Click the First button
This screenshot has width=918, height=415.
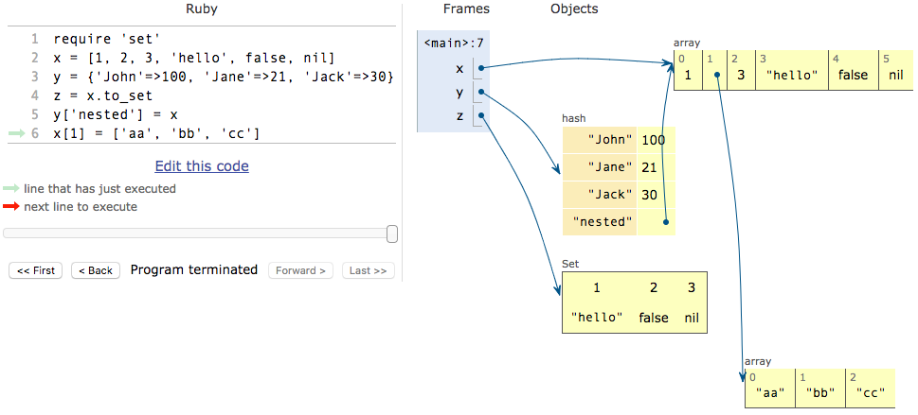pyautogui.click(x=35, y=270)
